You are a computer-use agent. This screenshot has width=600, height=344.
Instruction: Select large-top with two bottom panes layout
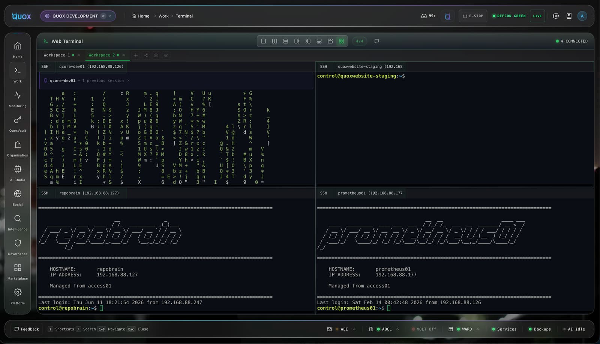pyautogui.click(x=319, y=41)
